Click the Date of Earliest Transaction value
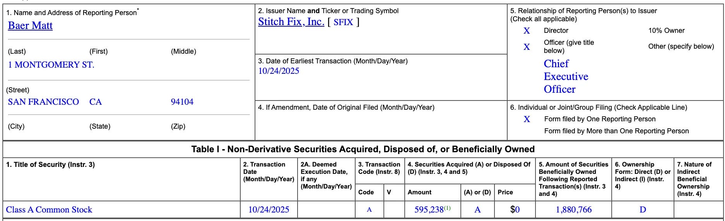Screen dimensions: 725x221 click(x=279, y=71)
